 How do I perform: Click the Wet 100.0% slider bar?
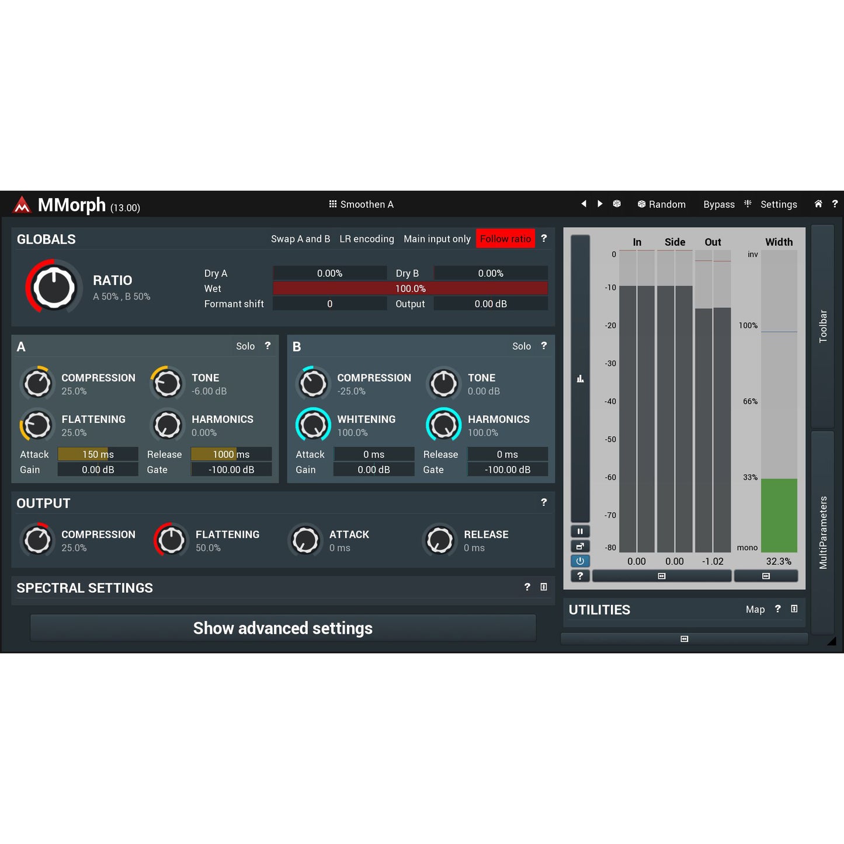tap(410, 289)
